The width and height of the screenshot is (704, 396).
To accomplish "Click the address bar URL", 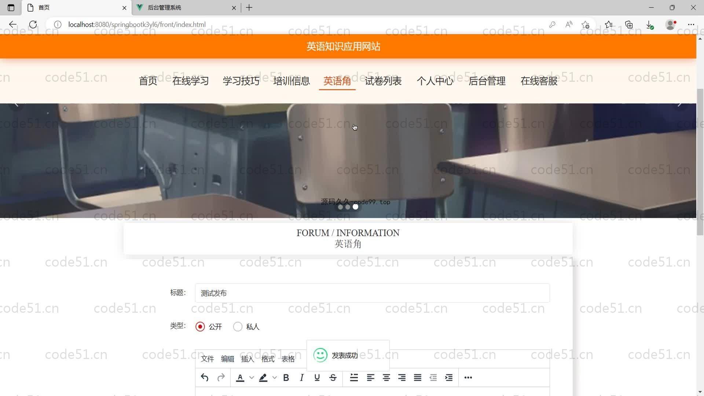I will coord(137,25).
